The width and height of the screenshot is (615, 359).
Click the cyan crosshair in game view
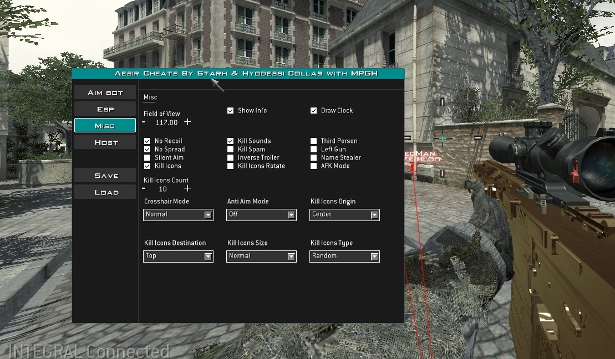[x=443, y=138]
